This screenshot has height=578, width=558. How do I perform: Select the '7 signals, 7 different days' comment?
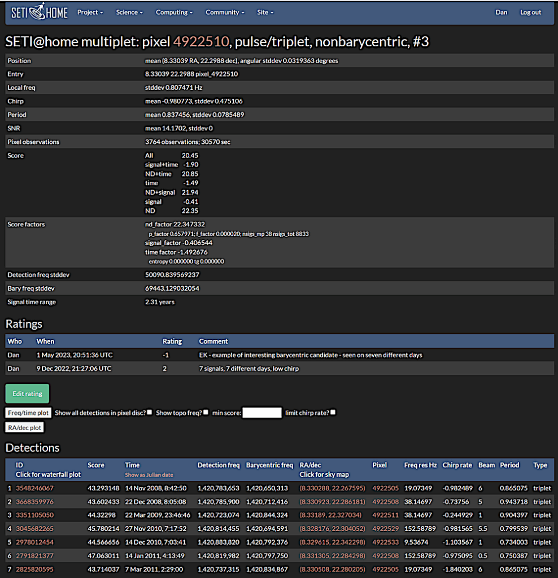coord(249,369)
